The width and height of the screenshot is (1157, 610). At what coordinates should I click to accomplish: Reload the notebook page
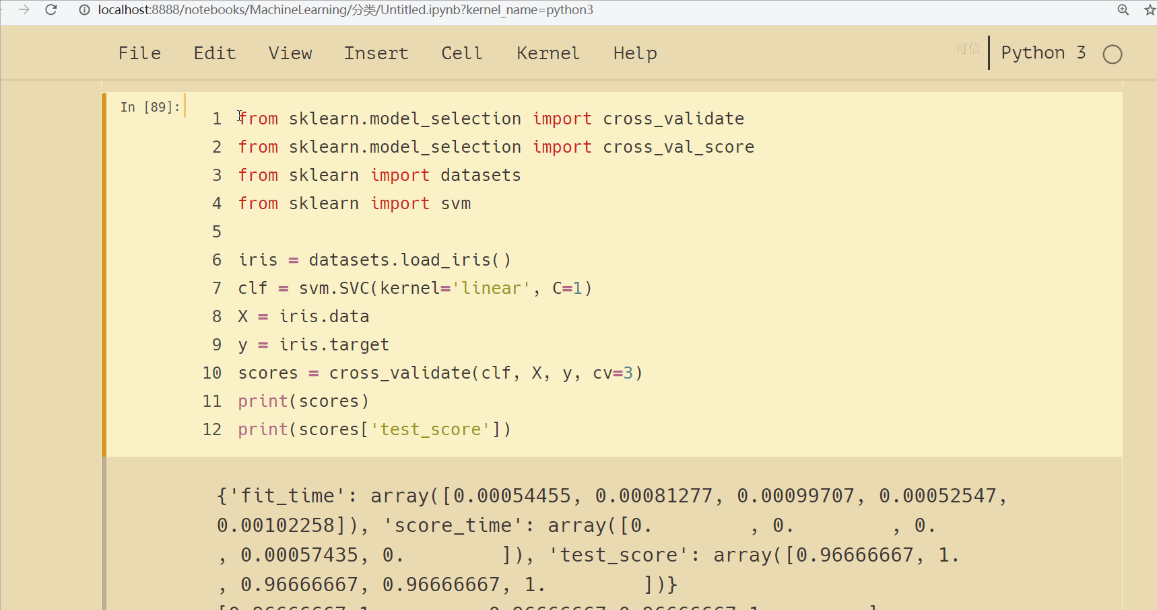(x=51, y=10)
